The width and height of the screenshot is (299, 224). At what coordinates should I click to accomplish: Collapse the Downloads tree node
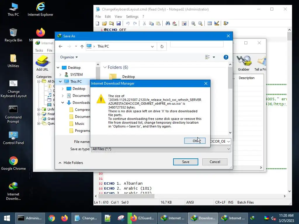click(x=62, y=103)
